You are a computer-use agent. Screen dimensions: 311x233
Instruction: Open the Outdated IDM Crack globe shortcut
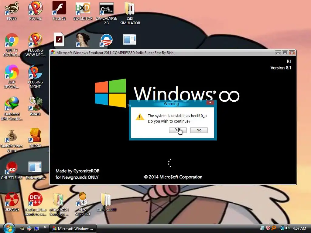[12, 109]
